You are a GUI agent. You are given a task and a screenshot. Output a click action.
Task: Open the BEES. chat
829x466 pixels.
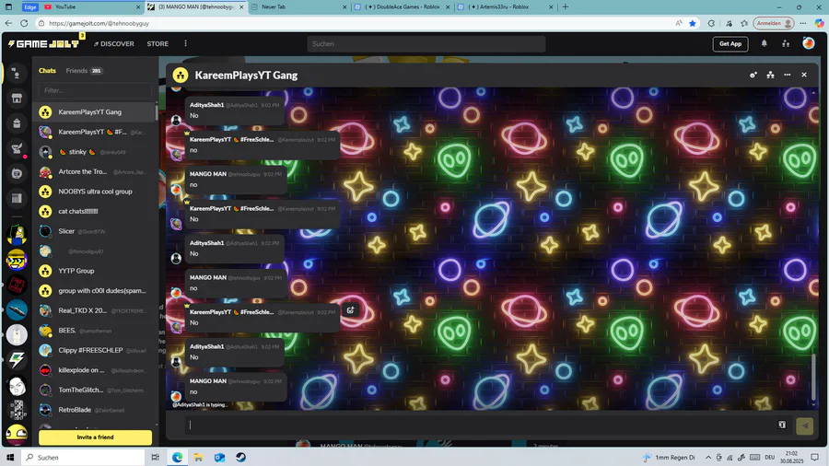(95, 331)
